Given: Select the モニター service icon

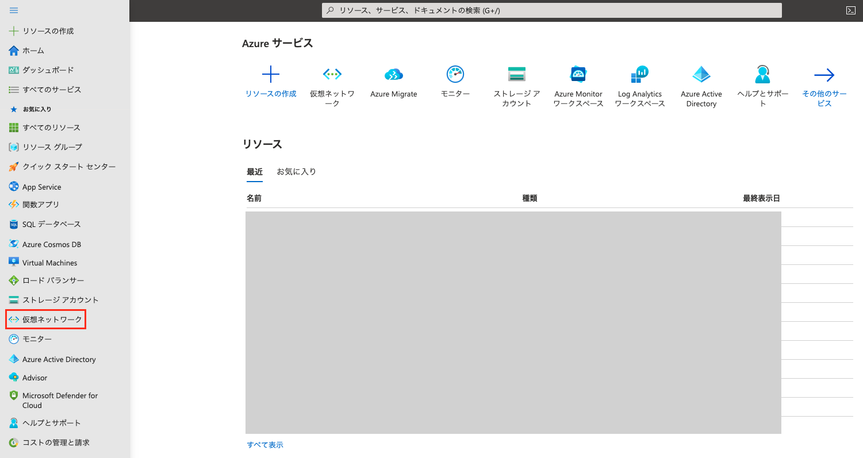Looking at the screenshot, I should pos(455,80).
